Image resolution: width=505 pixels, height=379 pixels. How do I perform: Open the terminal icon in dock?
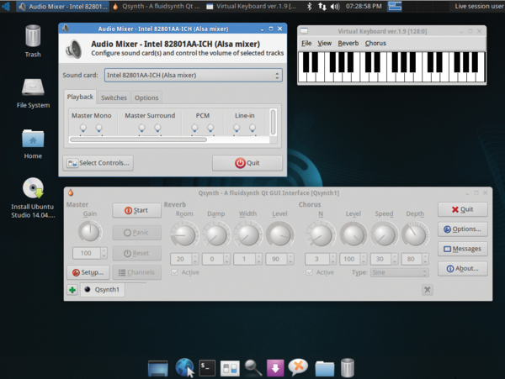pyautogui.click(x=207, y=368)
